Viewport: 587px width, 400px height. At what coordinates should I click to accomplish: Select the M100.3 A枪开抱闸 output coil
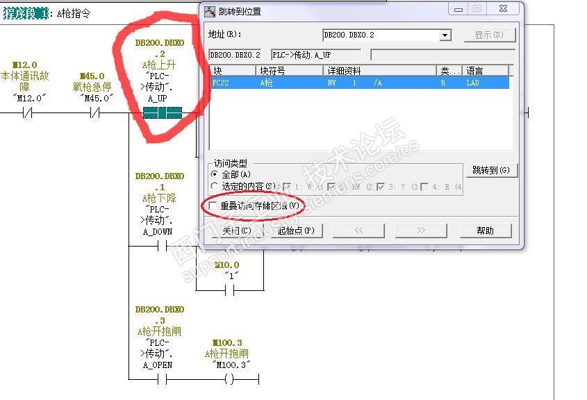click(x=229, y=380)
